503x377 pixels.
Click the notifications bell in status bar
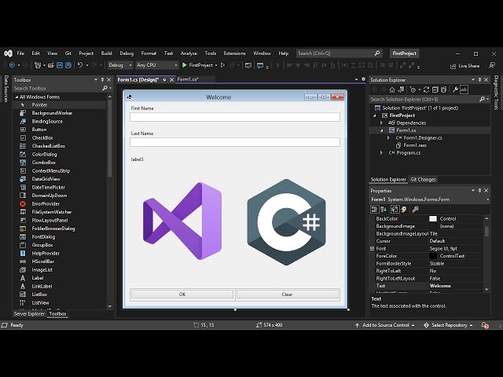(x=485, y=325)
